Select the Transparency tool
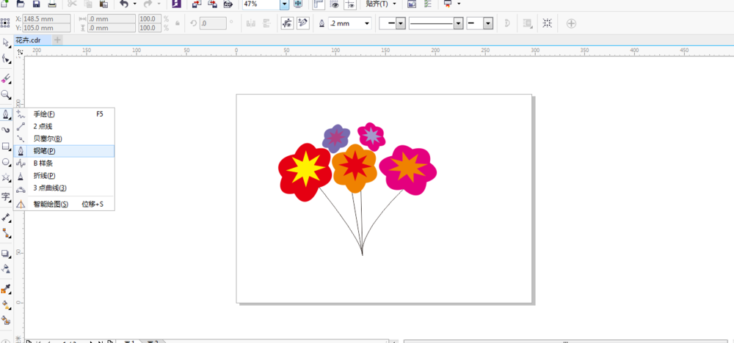The image size is (734, 343). click(x=6, y=269)
